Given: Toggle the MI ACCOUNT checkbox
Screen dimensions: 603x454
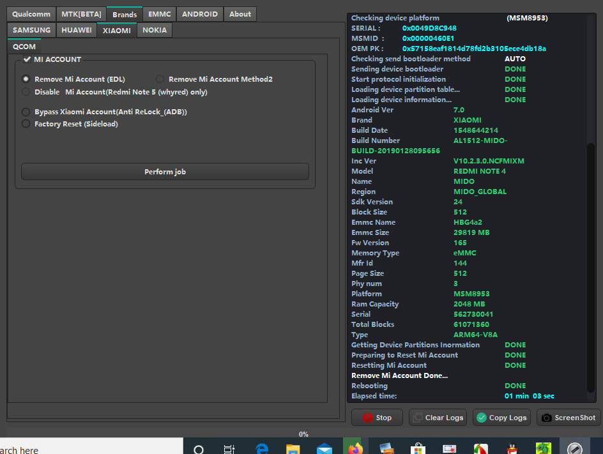Looking at the screenshot, I should pos(27,59).
